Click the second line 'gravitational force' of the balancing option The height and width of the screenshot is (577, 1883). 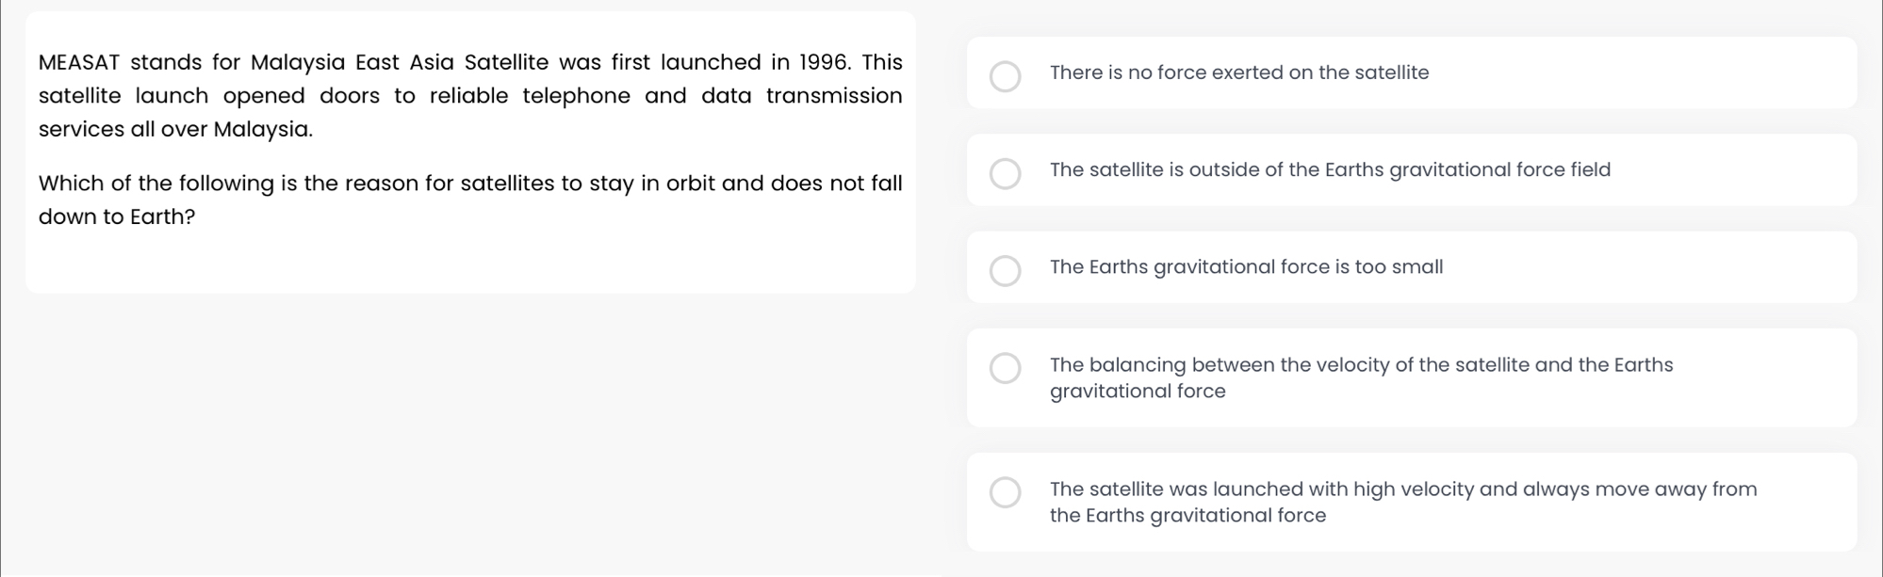(x=1138, y=392)
